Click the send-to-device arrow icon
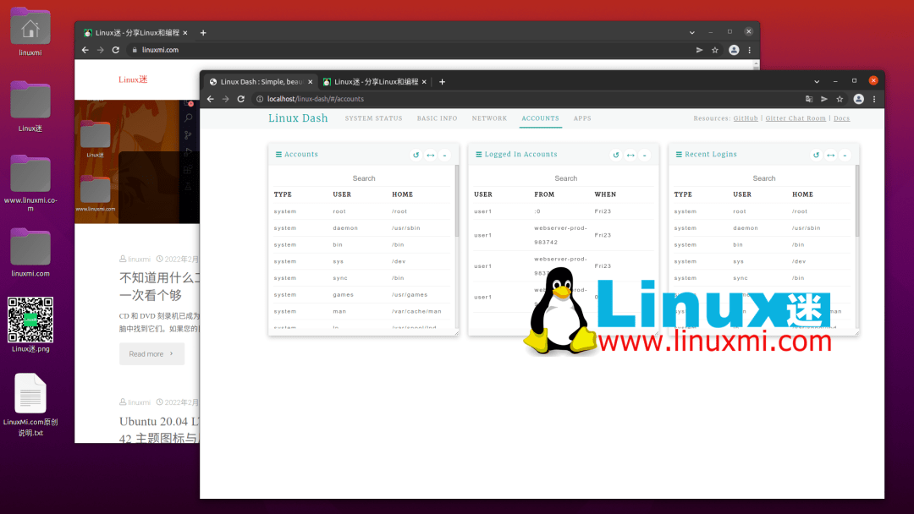The width and height of the screenshot is (914, 514). click(x=823, y=98)
